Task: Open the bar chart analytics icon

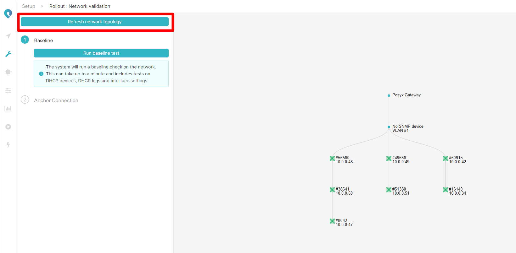Action: tap(8, 109)
